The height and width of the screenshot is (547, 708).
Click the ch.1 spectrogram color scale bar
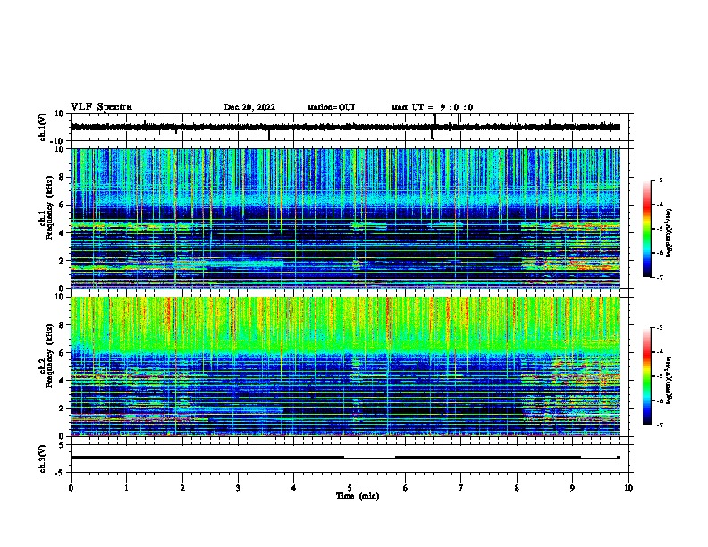coord(646,229)
